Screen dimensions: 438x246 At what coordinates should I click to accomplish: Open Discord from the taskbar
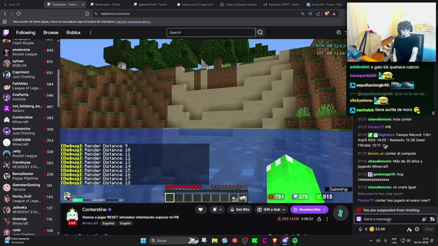[285, 241]
